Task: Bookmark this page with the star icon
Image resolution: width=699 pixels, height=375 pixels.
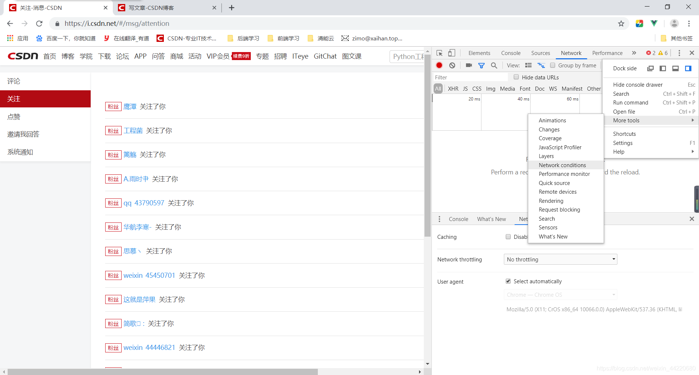Action: (x=621, y=24)
